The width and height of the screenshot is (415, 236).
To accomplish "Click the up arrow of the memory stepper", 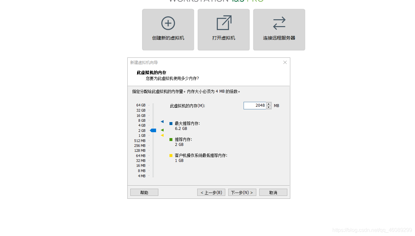I will click(x=269, y=104).
